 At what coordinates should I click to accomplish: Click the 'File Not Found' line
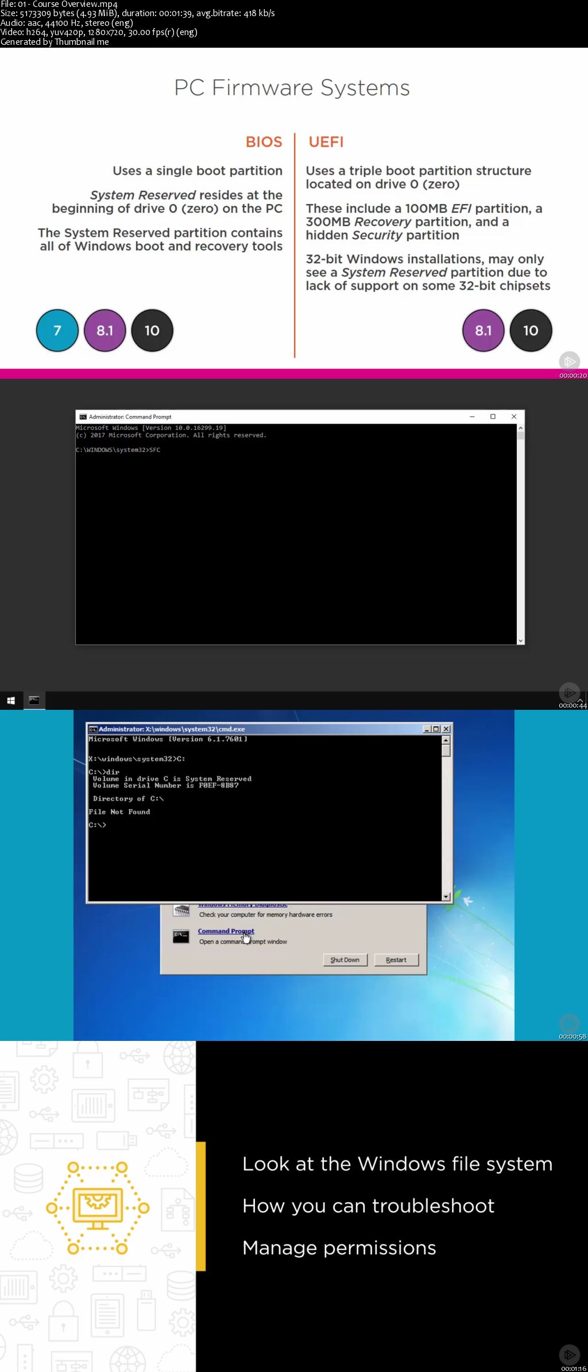(119, 812)
